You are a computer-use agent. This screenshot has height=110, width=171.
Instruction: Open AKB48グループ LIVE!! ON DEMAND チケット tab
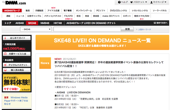coord(91,23)
